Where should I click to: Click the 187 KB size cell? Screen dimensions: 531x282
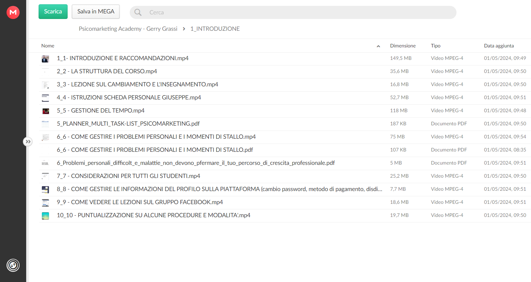(398, 124)
